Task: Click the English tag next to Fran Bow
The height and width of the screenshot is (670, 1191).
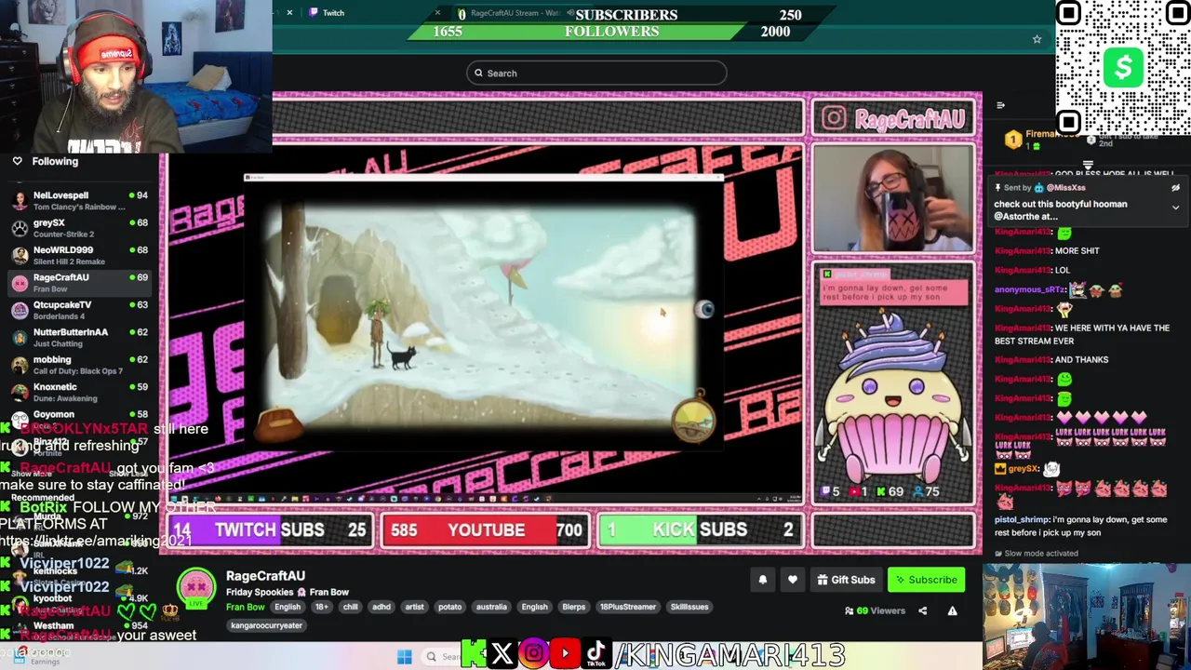Action: point(288,607)
